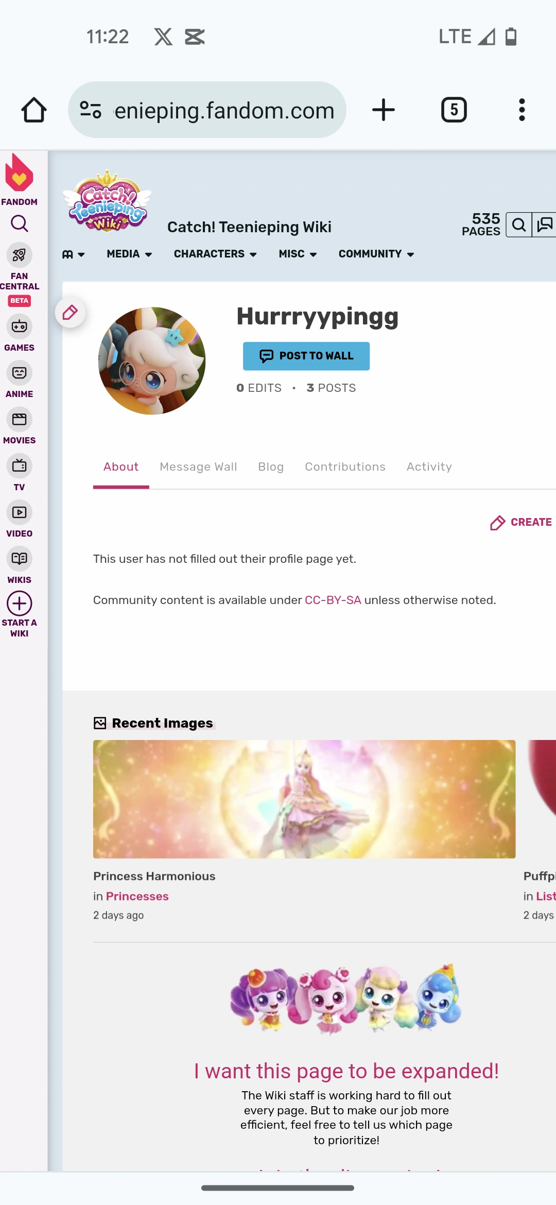Switch to the Message Wall tab
This screenshot has height=1205, width=556.
coord(198,467)
